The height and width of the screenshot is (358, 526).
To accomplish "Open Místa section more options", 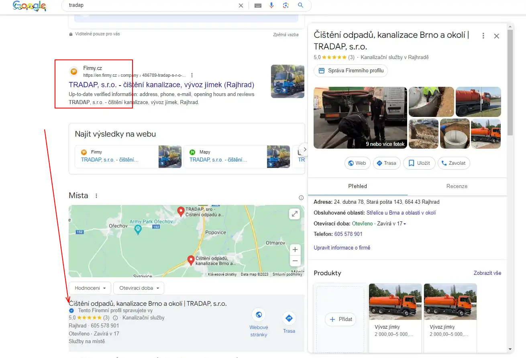I will [96, 196].
